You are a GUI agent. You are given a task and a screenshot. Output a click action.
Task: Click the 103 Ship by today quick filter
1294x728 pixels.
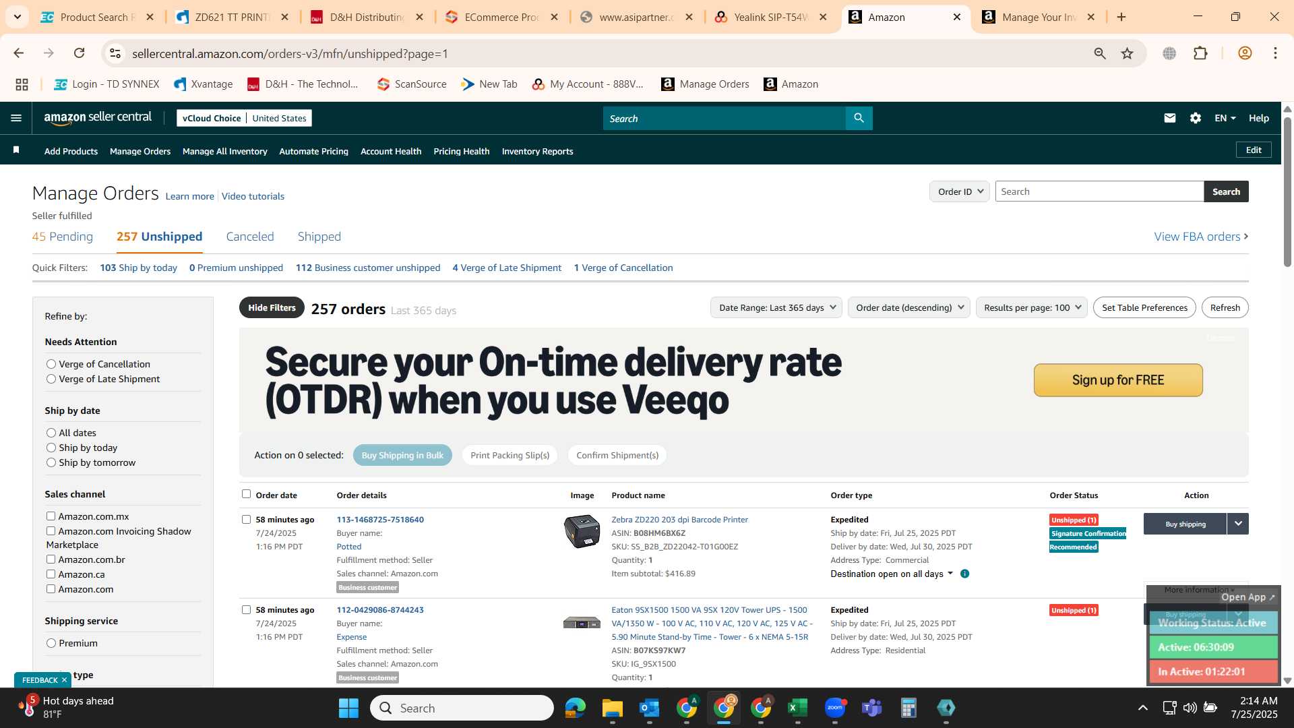pos(138,268)
